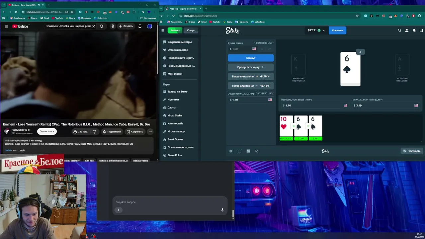Dislike the Eminem video
Screen dimensions: 425x239
(x=95, y=132)
